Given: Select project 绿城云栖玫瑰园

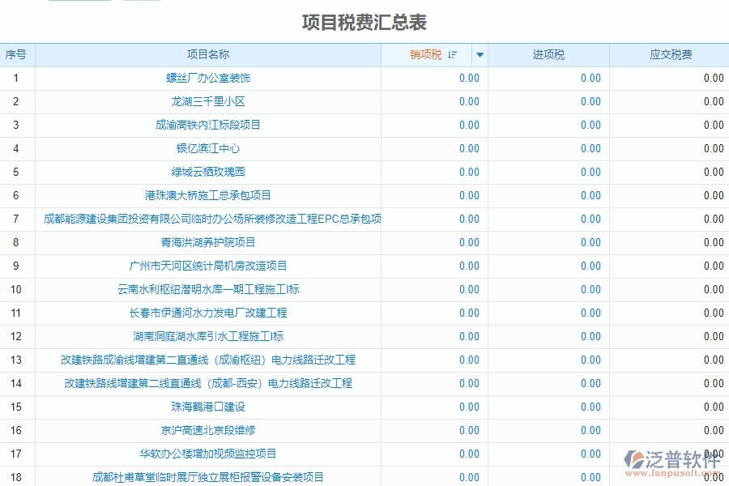Looking at the screenshot, I should pyautogui.click(x=209, y=172).
